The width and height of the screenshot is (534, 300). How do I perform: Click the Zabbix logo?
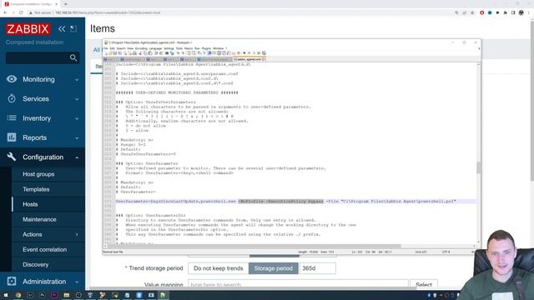click(x=28, y=29)
